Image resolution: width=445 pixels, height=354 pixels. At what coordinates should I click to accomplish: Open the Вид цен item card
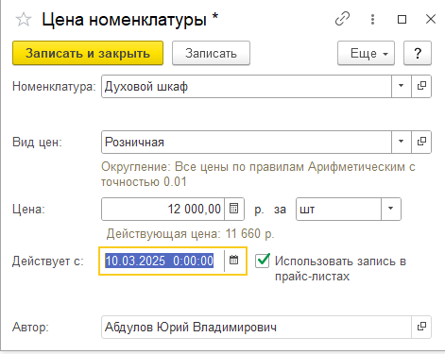pos(421,143)
